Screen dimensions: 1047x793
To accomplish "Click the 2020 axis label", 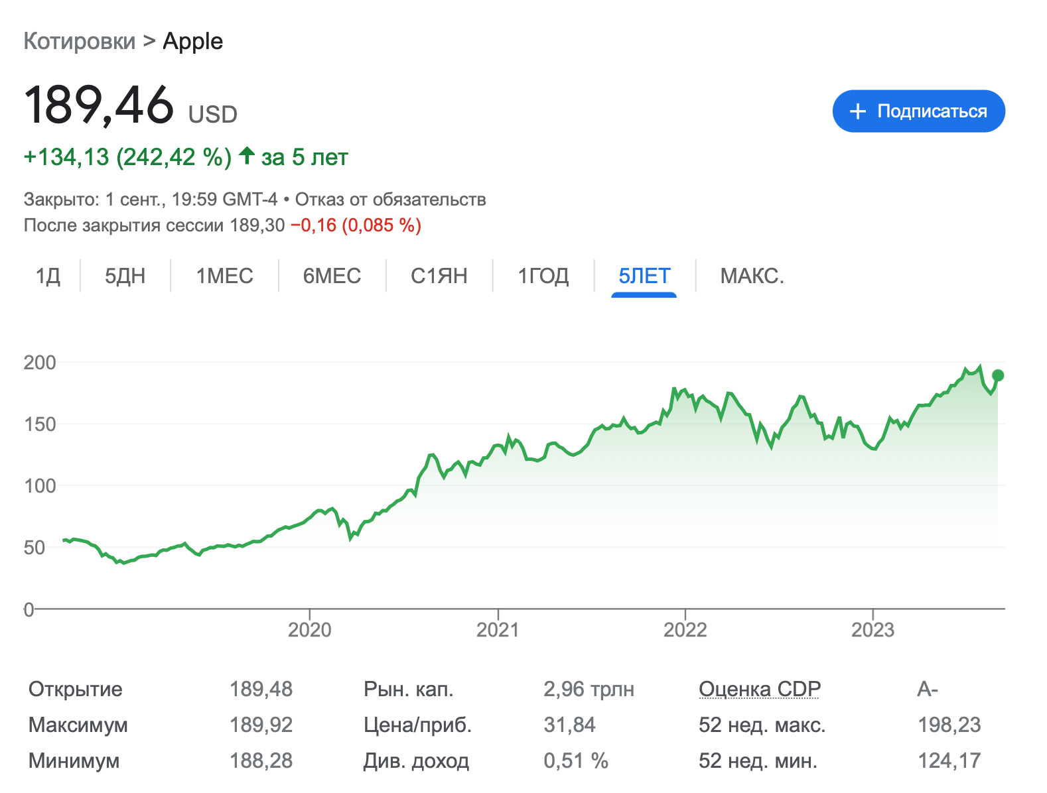I will coord(310,629).
